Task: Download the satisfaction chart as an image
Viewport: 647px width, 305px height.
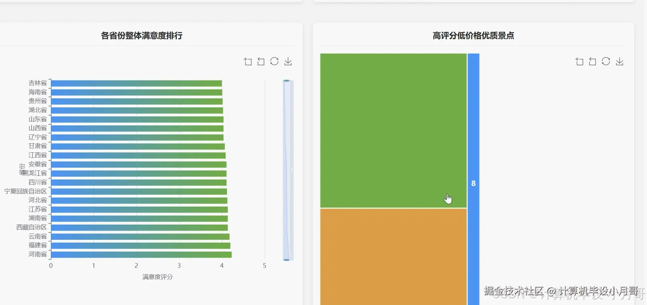Action: [288, 61]
